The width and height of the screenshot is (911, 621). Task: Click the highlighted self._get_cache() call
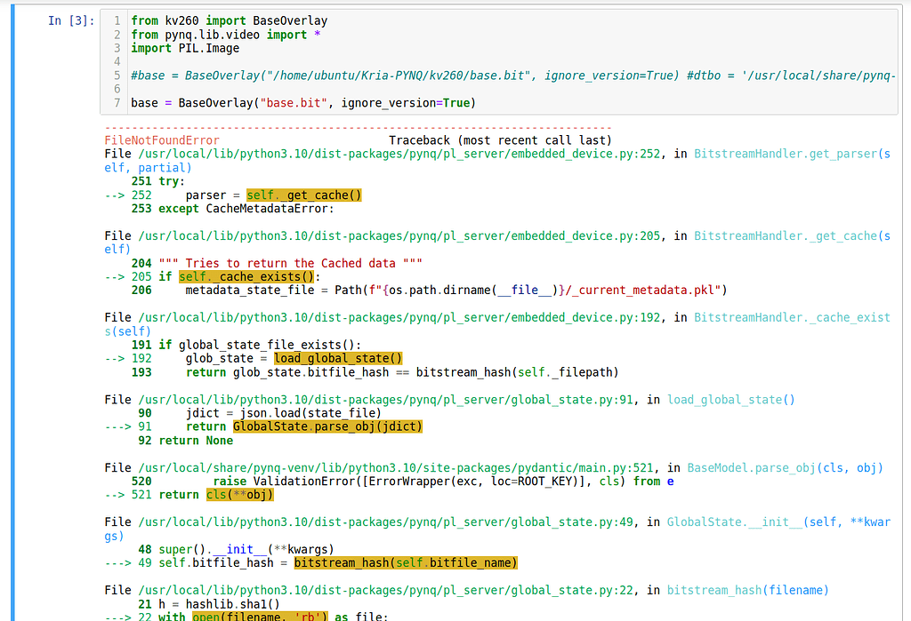304,195
